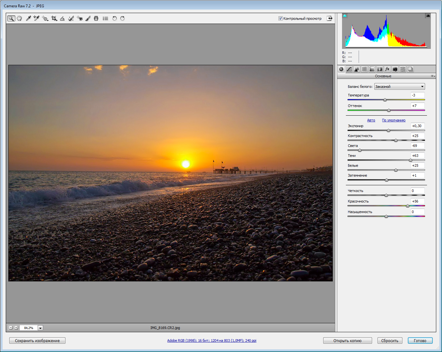Toggle the Контрольный просмотр checkbox
The height and width of the screenshot is (352, 442).
(280, 19)
